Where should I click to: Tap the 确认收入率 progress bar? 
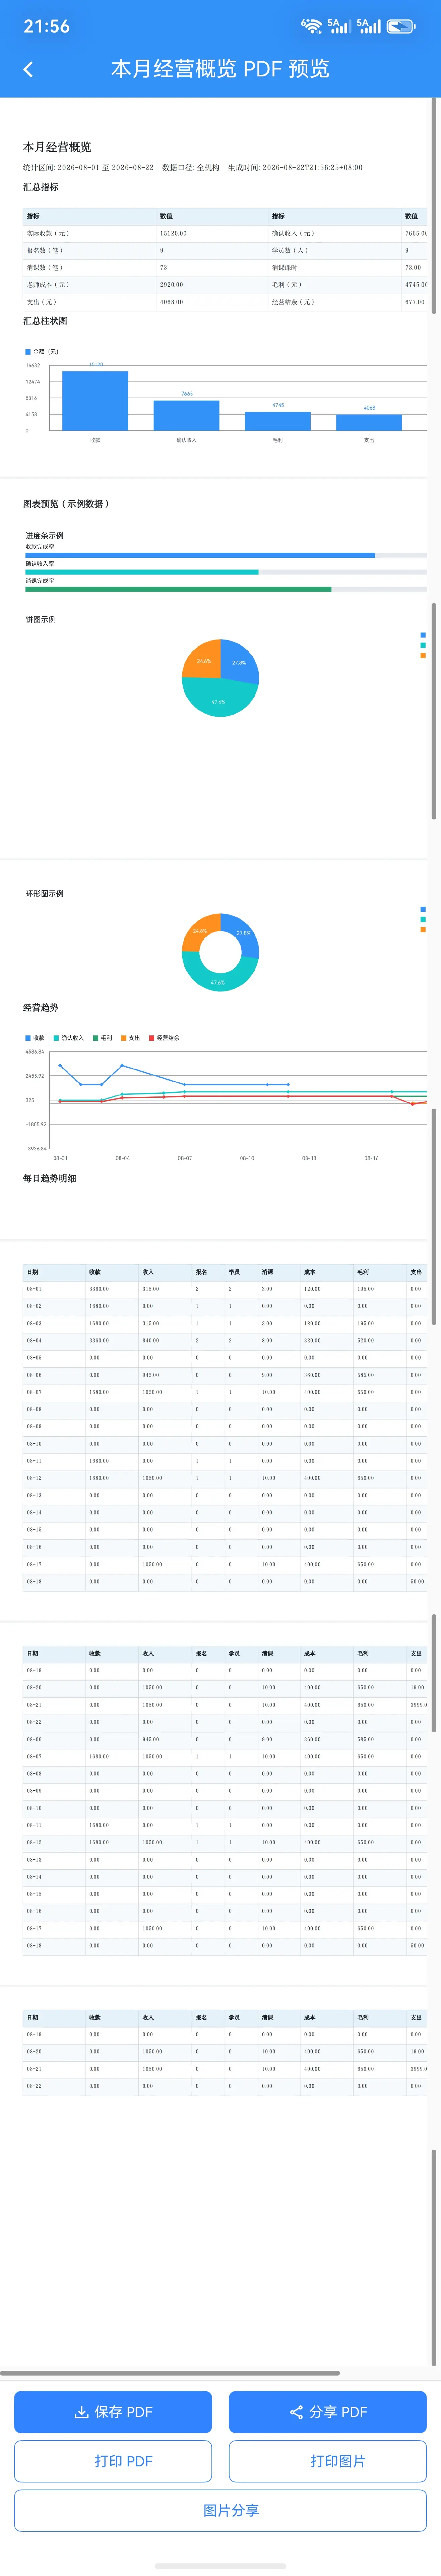(x=226, y=572)
